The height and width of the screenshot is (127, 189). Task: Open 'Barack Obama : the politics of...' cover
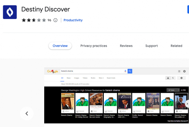[x=181, y=101]
